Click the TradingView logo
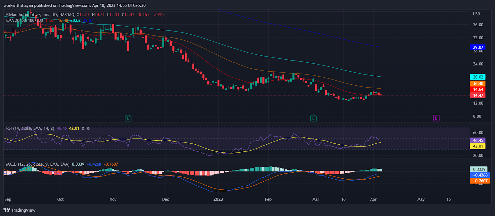The width and height of the screenshot is (495, 216). [19, 210]
